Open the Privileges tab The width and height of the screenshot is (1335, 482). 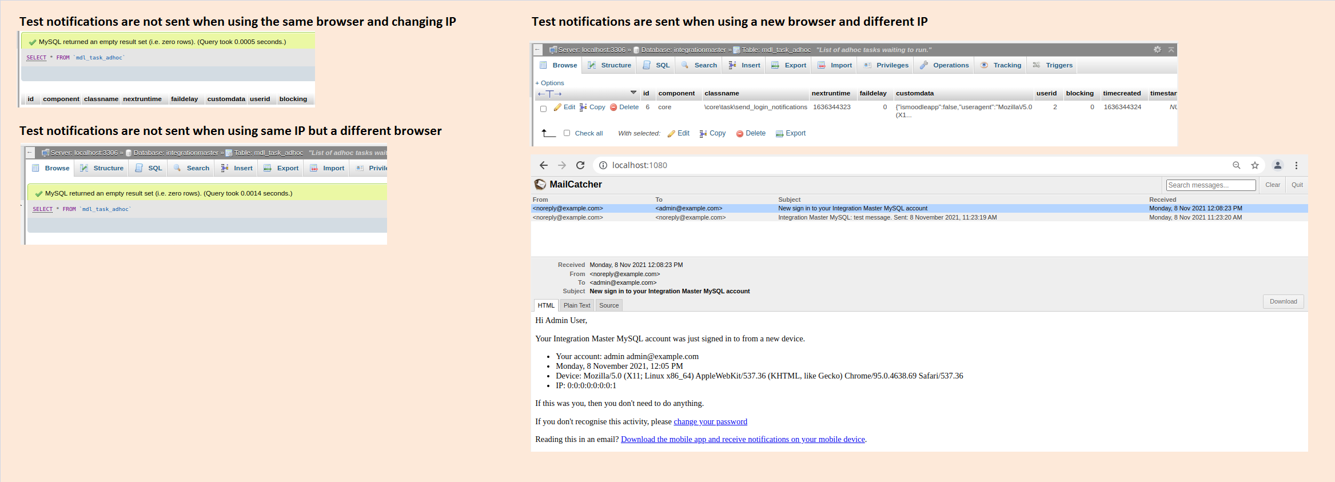pyautogui.click(x=886, y=65)
